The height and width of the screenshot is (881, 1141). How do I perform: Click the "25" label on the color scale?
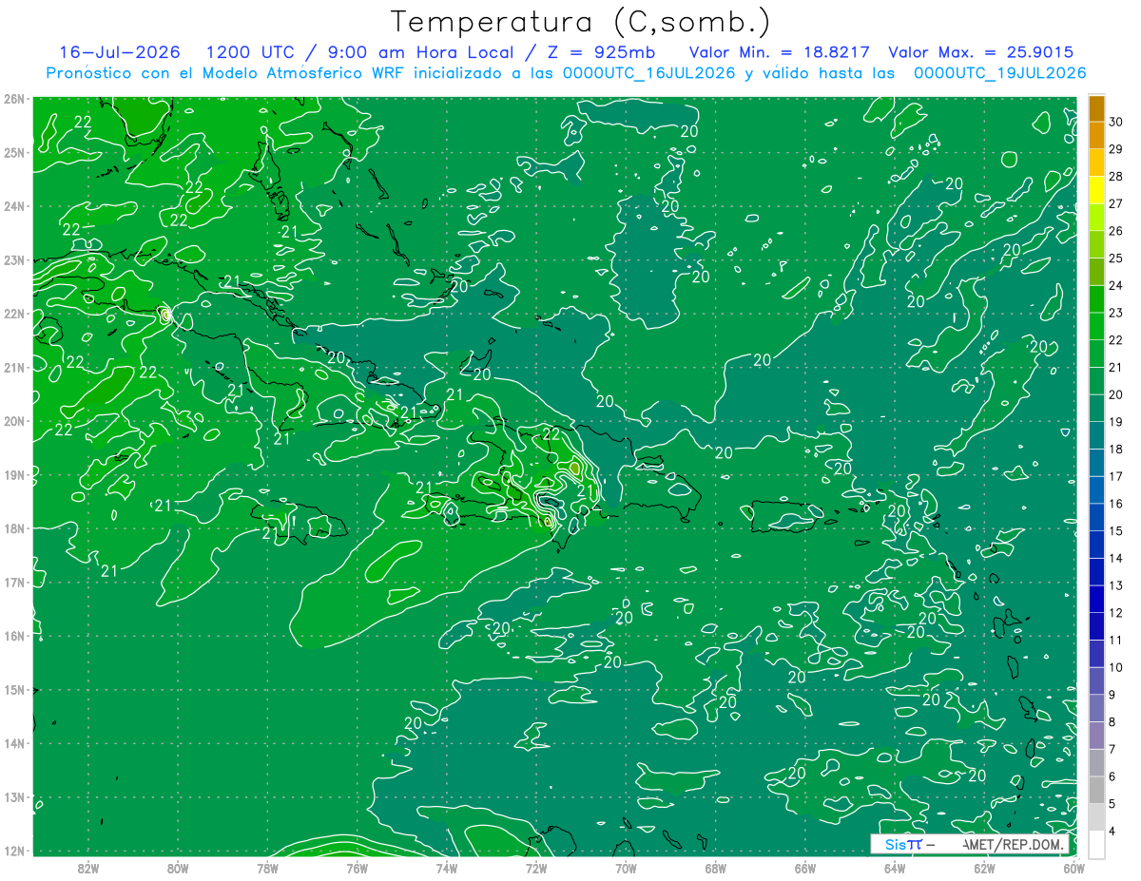(x=1115, y=259)
